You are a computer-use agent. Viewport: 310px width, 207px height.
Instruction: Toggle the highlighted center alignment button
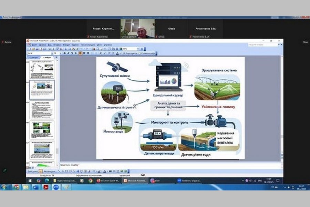point(80,53)
